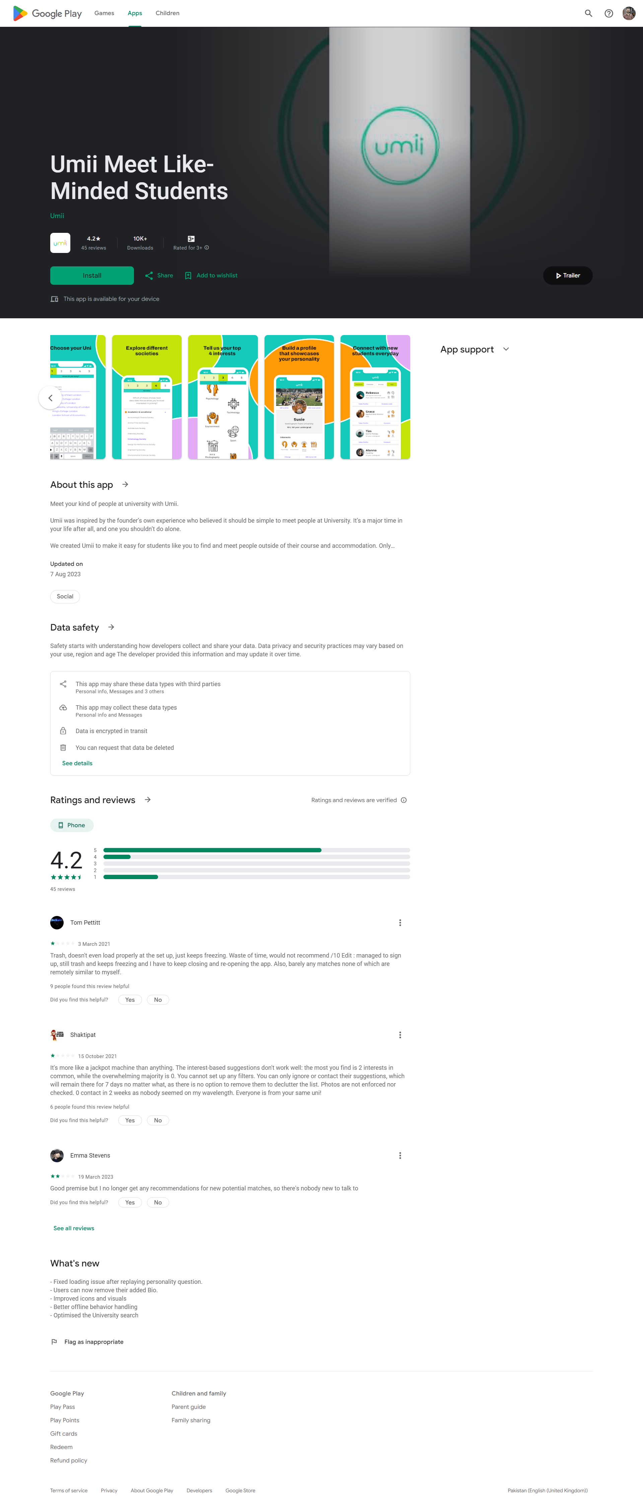Expand the App support section
This screenshot has width=643, height=1507.
[x=506, y=349]
